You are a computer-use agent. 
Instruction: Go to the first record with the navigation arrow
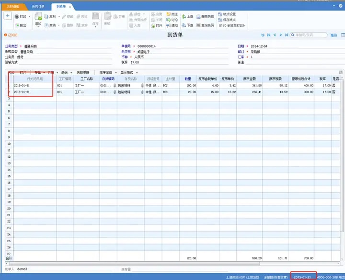click(x=269, y=35)
